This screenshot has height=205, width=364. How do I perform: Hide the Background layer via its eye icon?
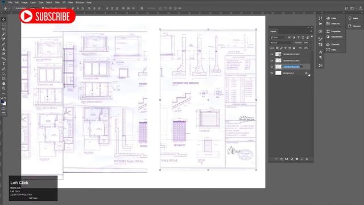click(272, 73)
